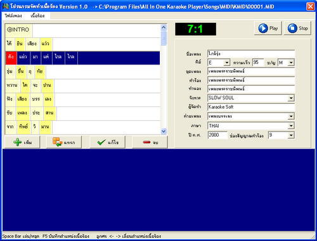Close the lyric editor window
The image size is (317, 241).
point(310,6)
